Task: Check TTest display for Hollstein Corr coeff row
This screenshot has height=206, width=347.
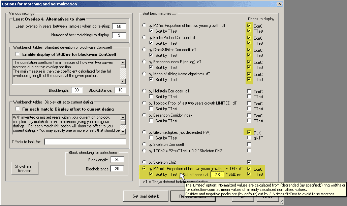Action: (x=249, y=96)
